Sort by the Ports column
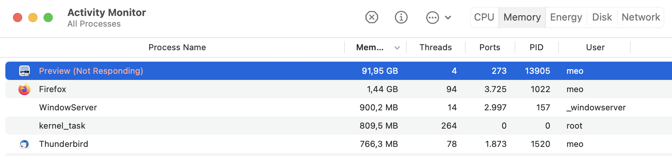 [x=490, y=47]
